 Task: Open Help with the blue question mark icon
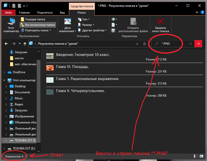coord(202,12)
